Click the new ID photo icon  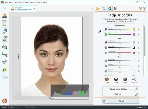click(x=5, y=39)
